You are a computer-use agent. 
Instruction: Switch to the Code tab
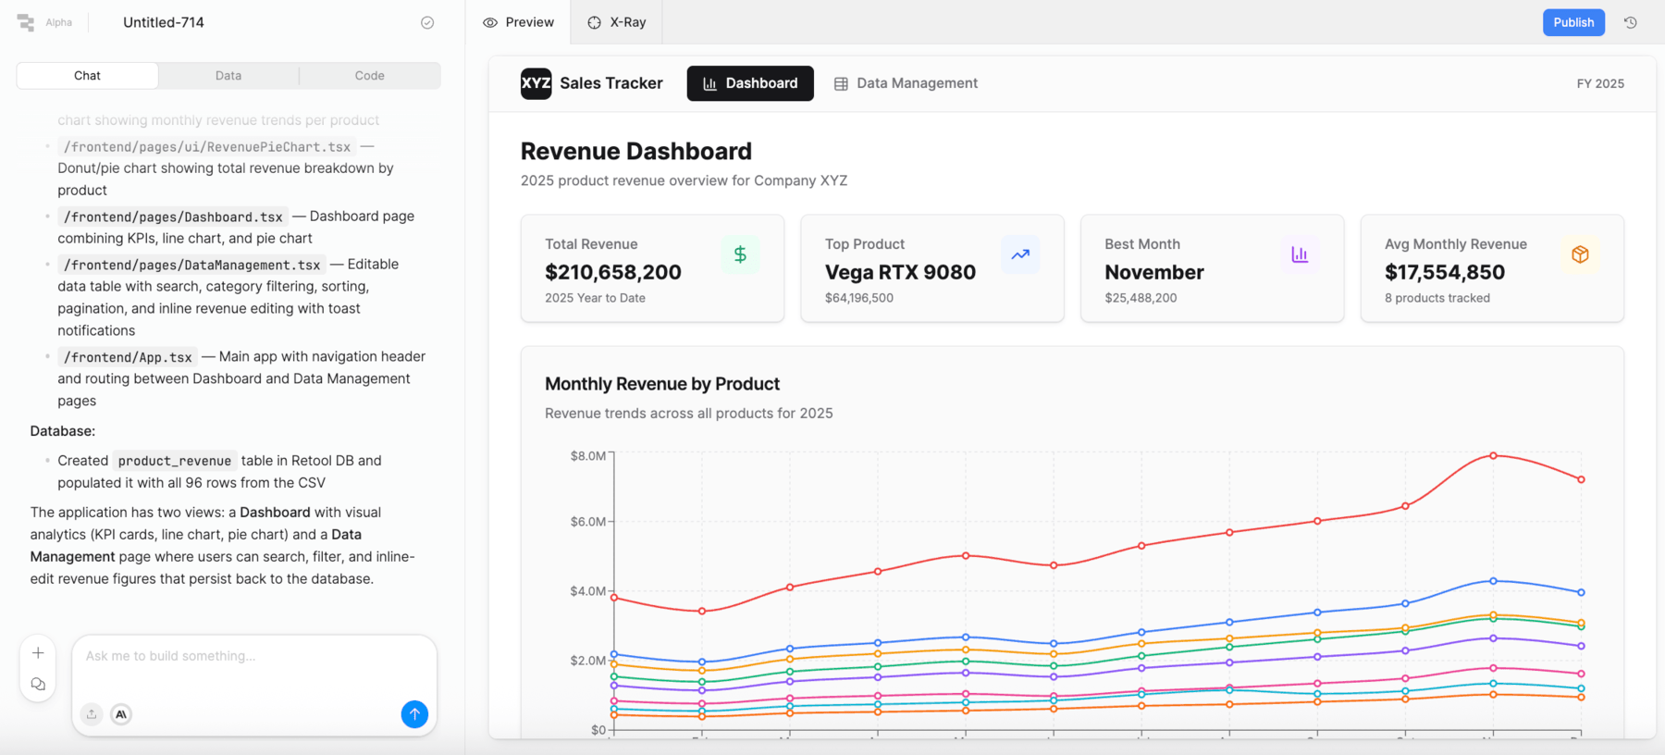[x=370, y=76]
